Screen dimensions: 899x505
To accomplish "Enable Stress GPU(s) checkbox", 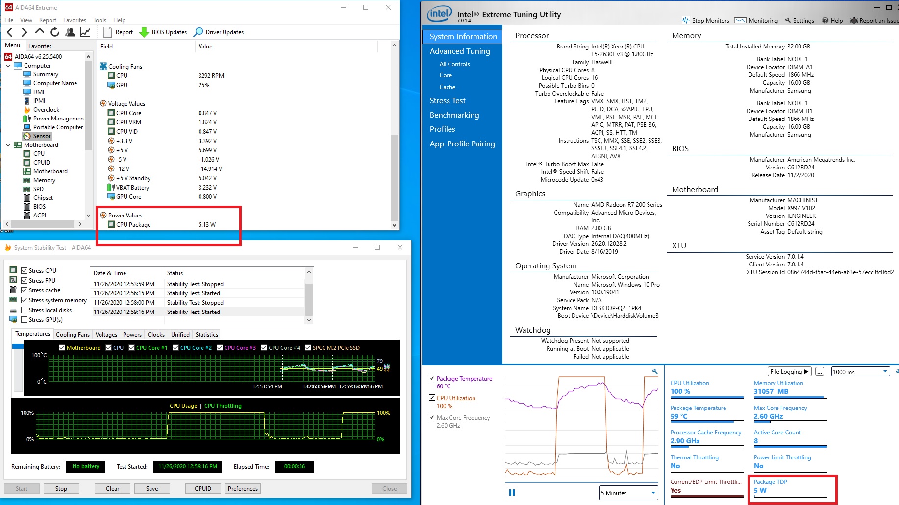I will click(x=24, y=320).
